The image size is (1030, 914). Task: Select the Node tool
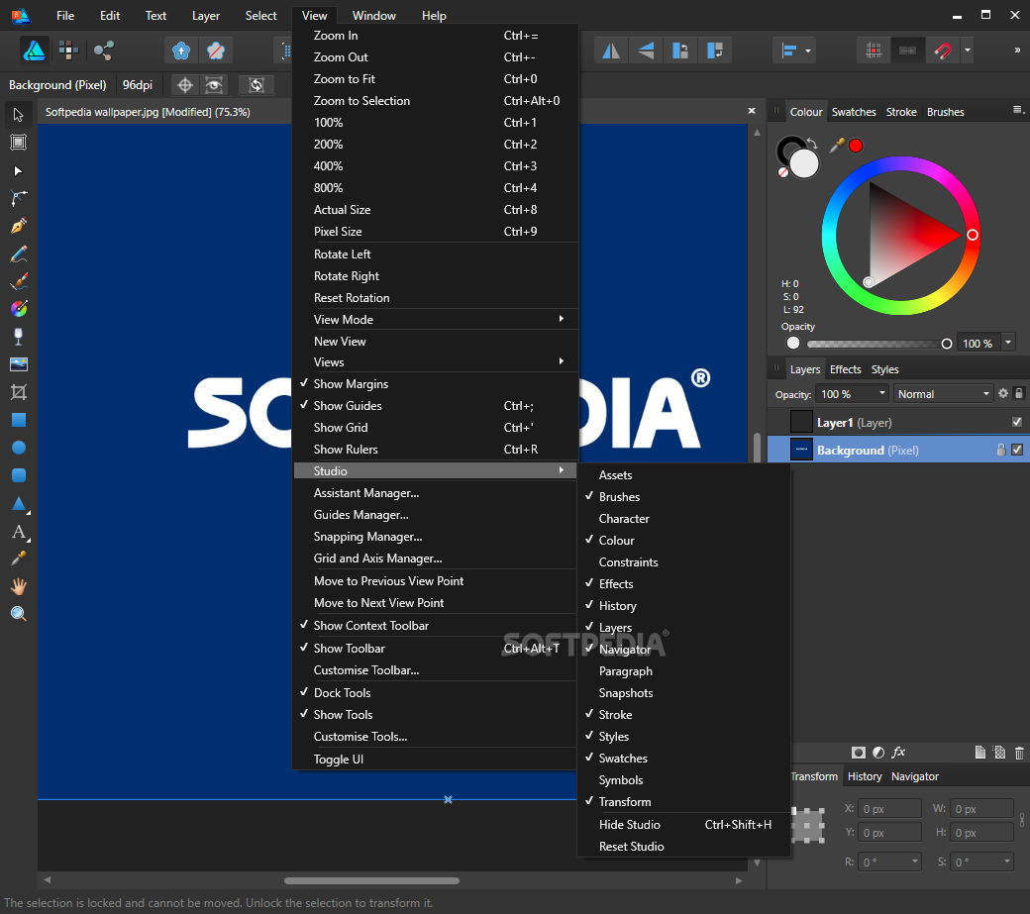(x=19, y=170)
